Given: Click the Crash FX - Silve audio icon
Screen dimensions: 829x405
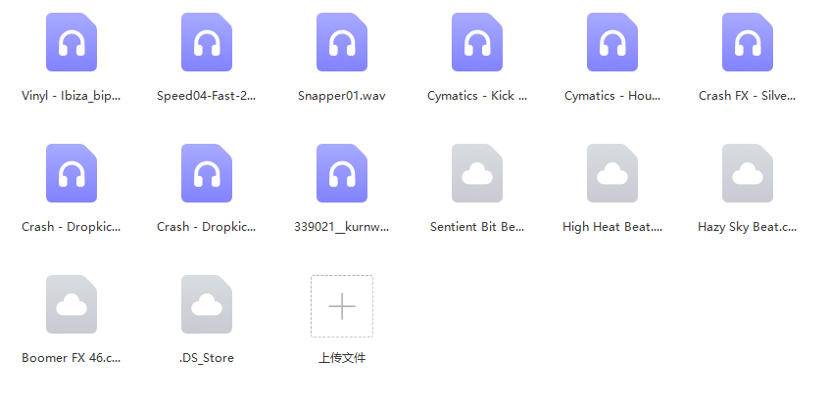Looking at the screenshot, I should pos(748,42).
